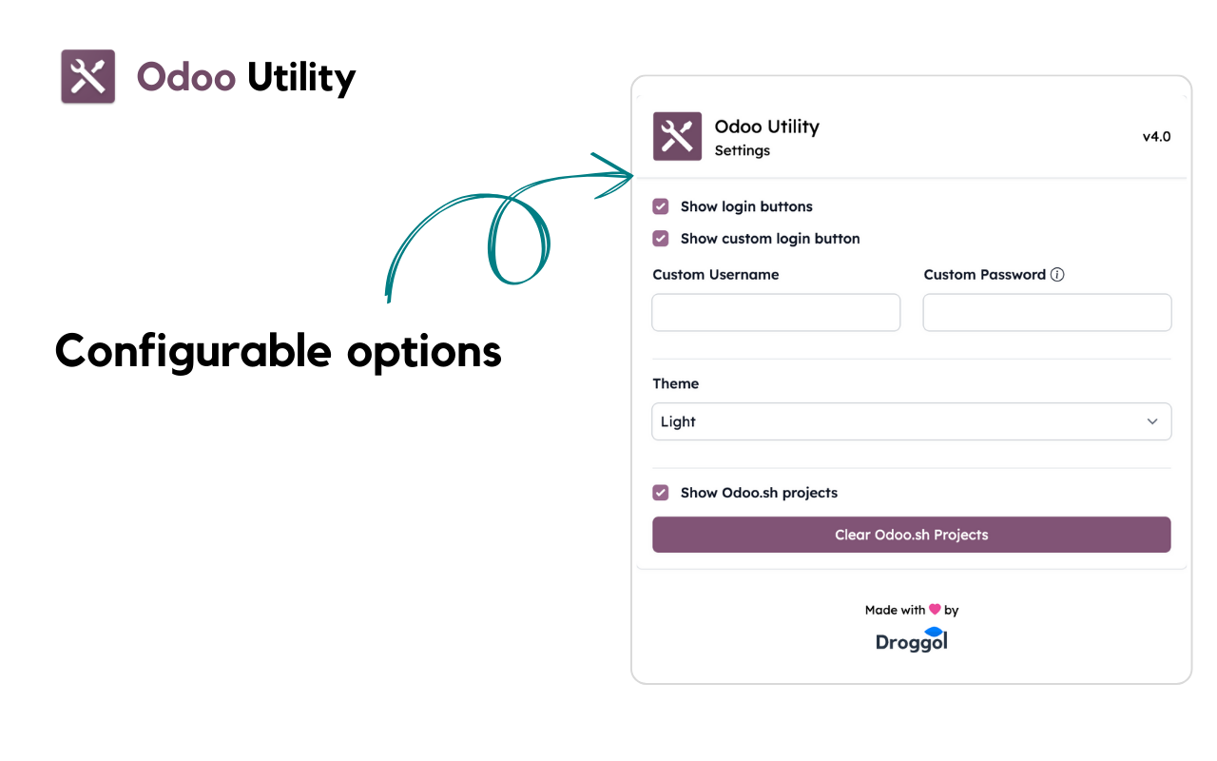Open the Droggol link
The width and height of the screenshot is (1217, 761).
[x=911, y=639]
